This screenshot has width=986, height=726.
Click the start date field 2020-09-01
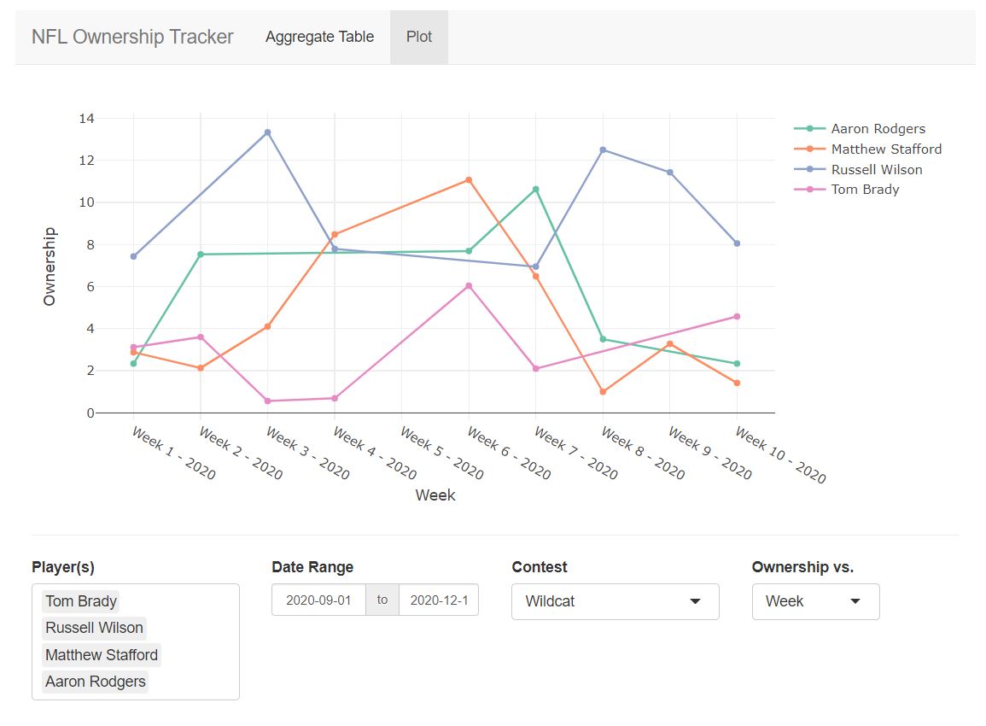318,600
